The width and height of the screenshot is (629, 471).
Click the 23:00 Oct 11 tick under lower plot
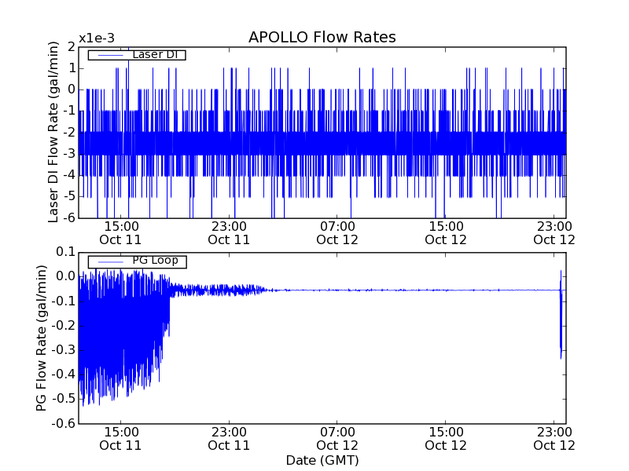[229, 437]
